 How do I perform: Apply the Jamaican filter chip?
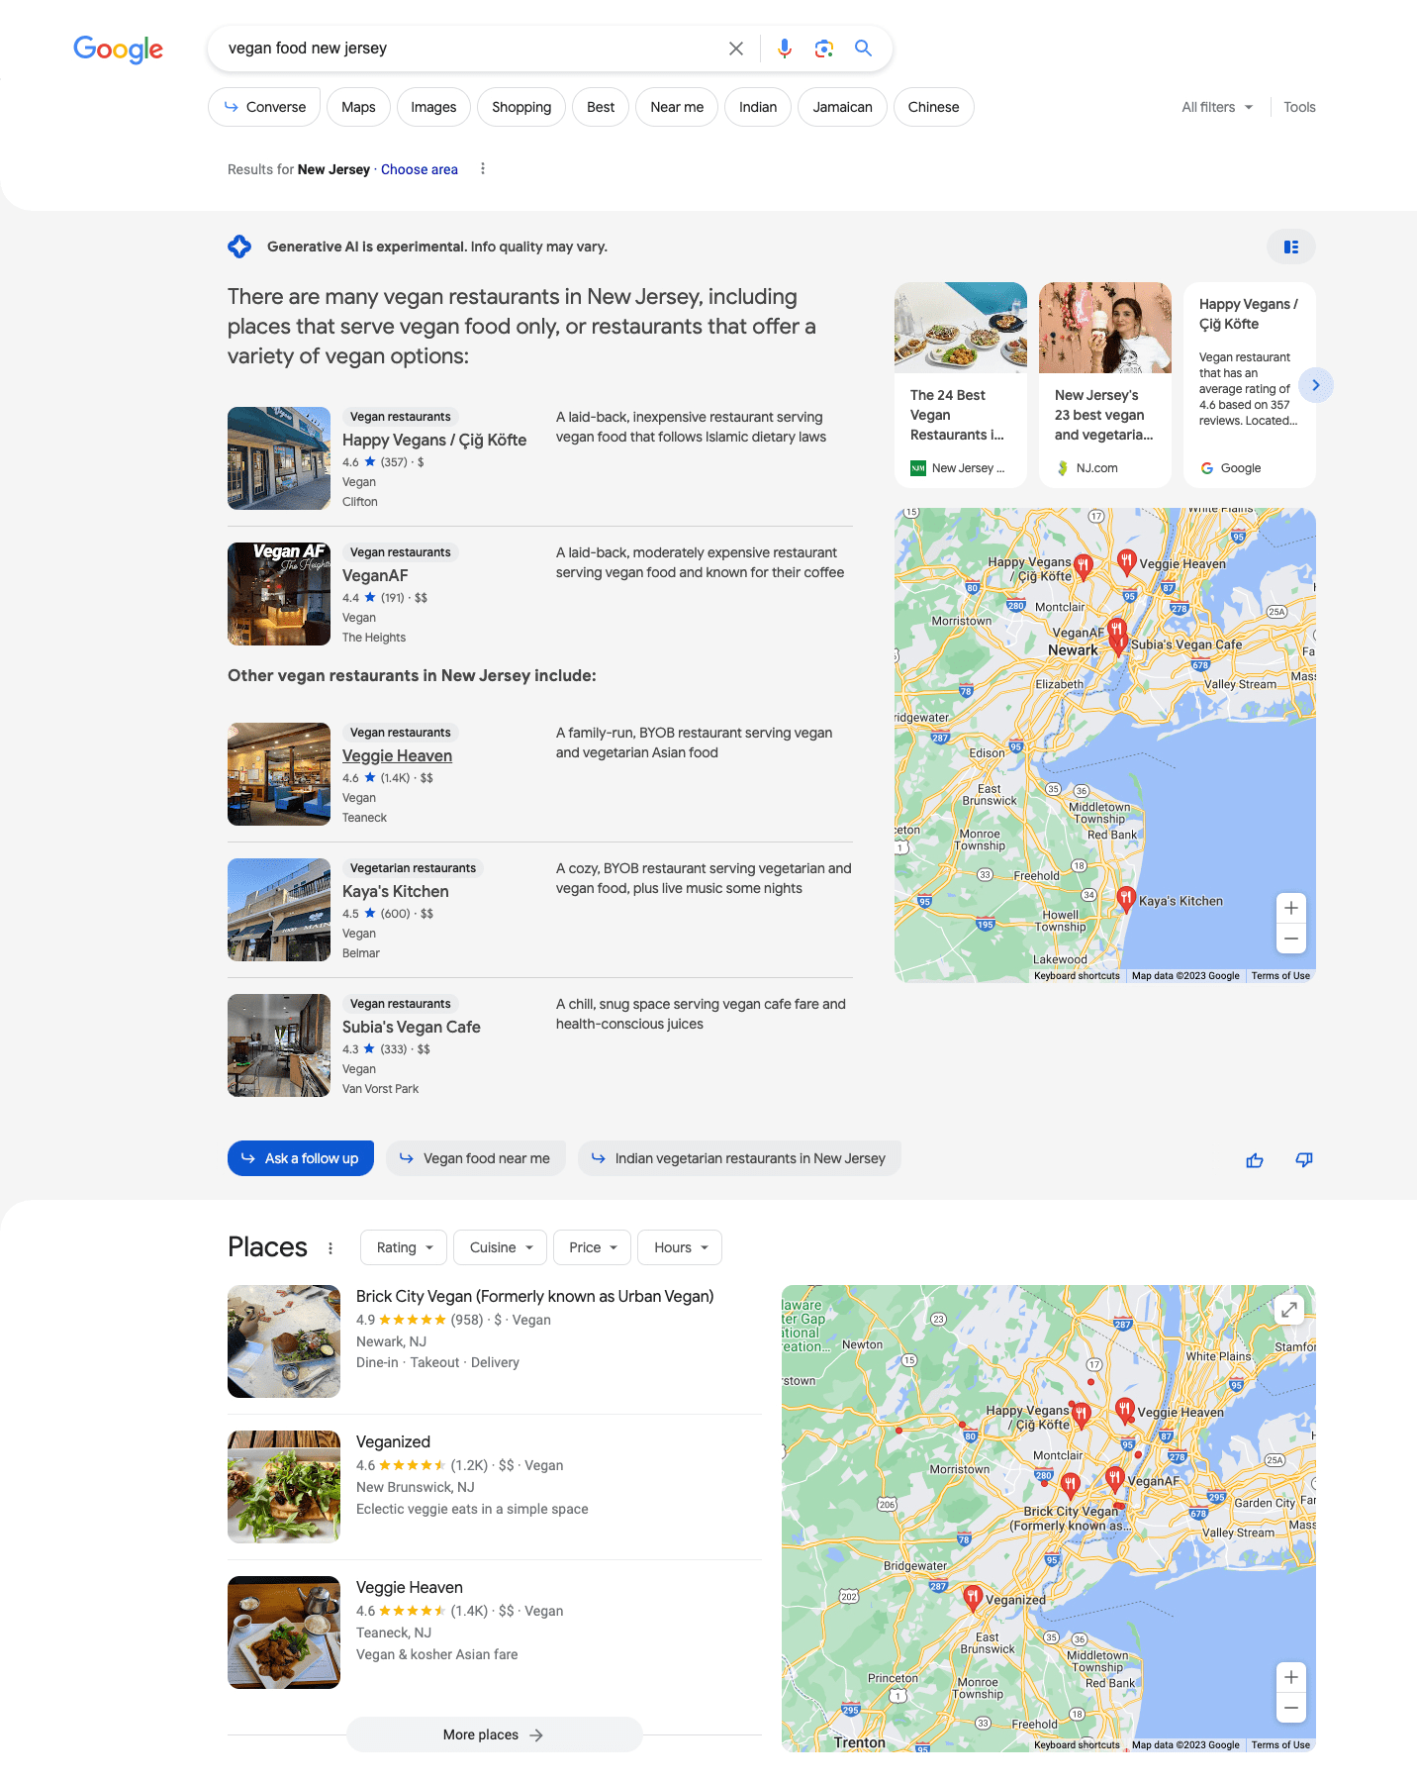click(842, 107)
